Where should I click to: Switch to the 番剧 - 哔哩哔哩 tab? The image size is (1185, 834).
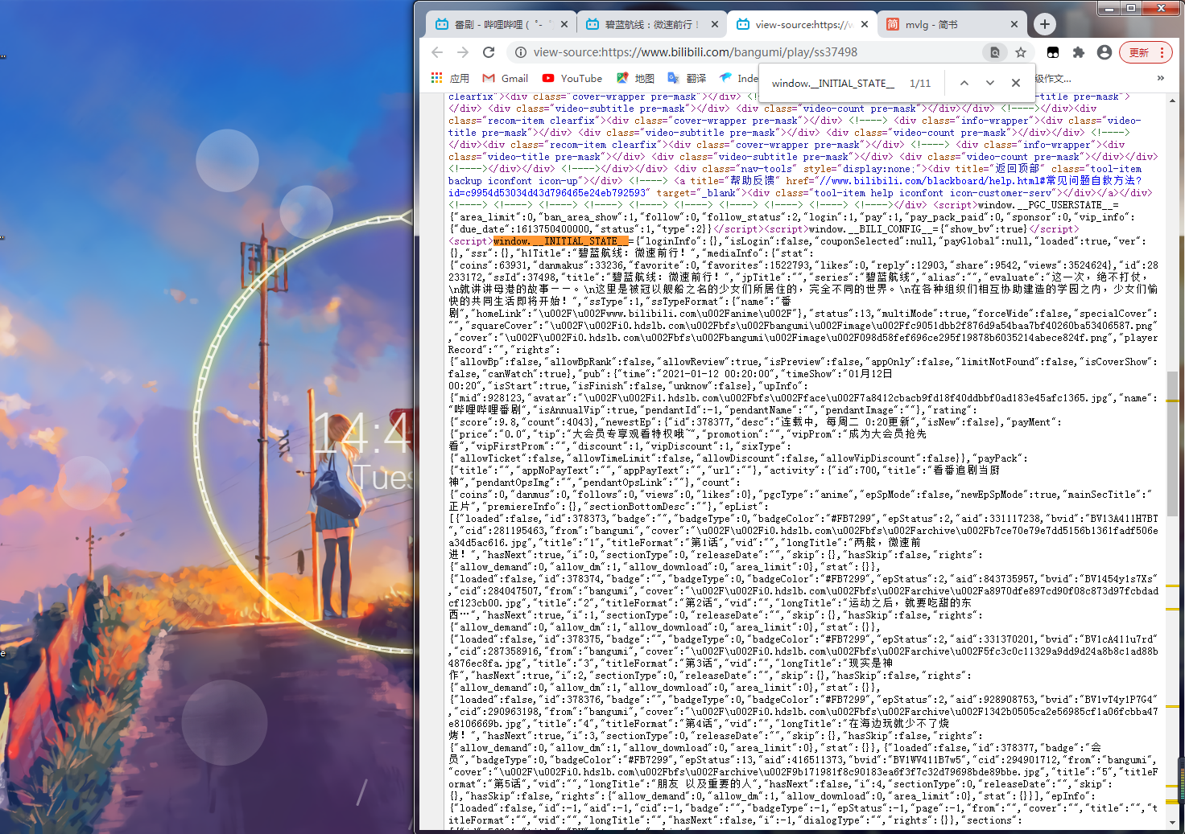(499, 24)
